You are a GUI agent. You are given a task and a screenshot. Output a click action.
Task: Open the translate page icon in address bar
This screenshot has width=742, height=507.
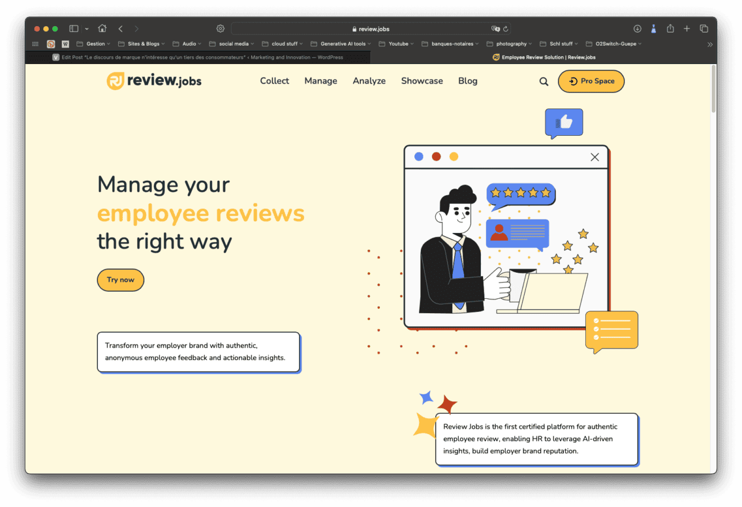[x=495, y=28]
